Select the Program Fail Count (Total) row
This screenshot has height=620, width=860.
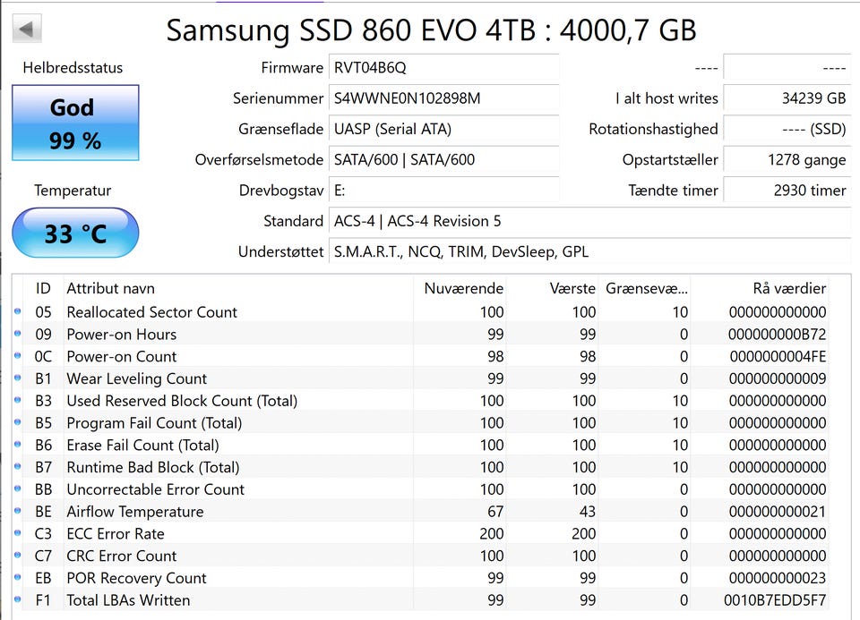tap(421, 423)
